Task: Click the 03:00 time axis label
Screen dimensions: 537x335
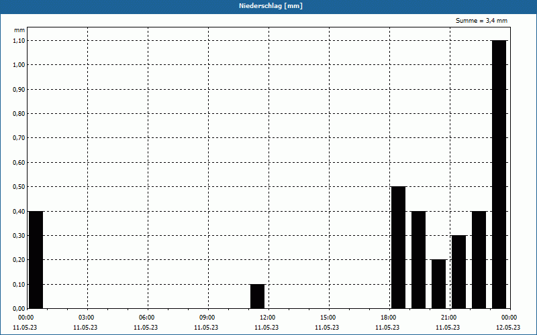Action: (x=87, y=318)
